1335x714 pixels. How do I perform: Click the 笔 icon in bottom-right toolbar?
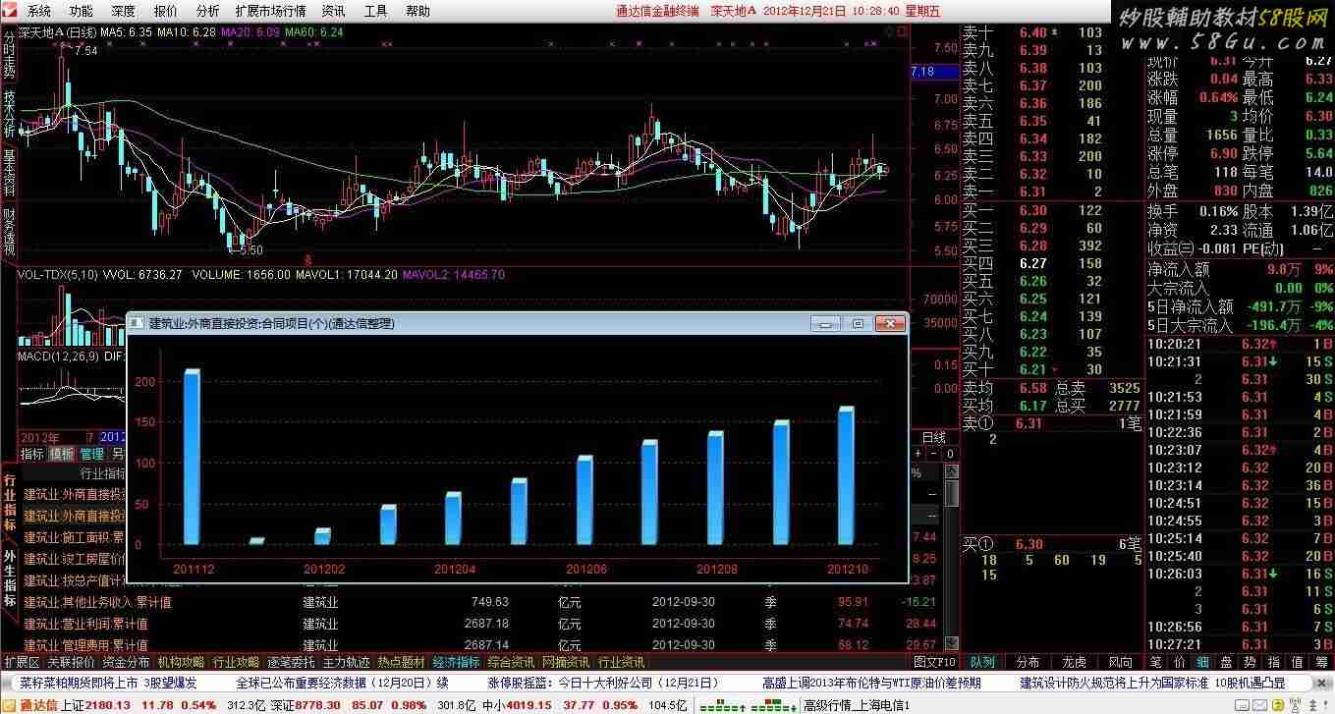click(x=1154, y=662)
